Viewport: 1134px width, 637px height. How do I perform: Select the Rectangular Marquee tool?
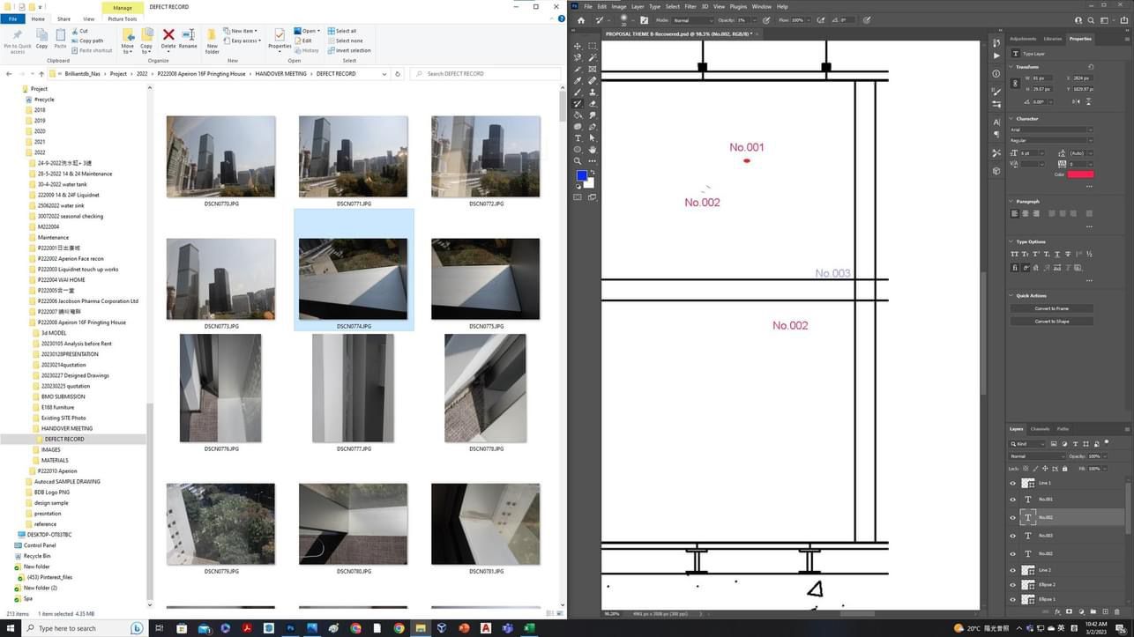point(592,46)
